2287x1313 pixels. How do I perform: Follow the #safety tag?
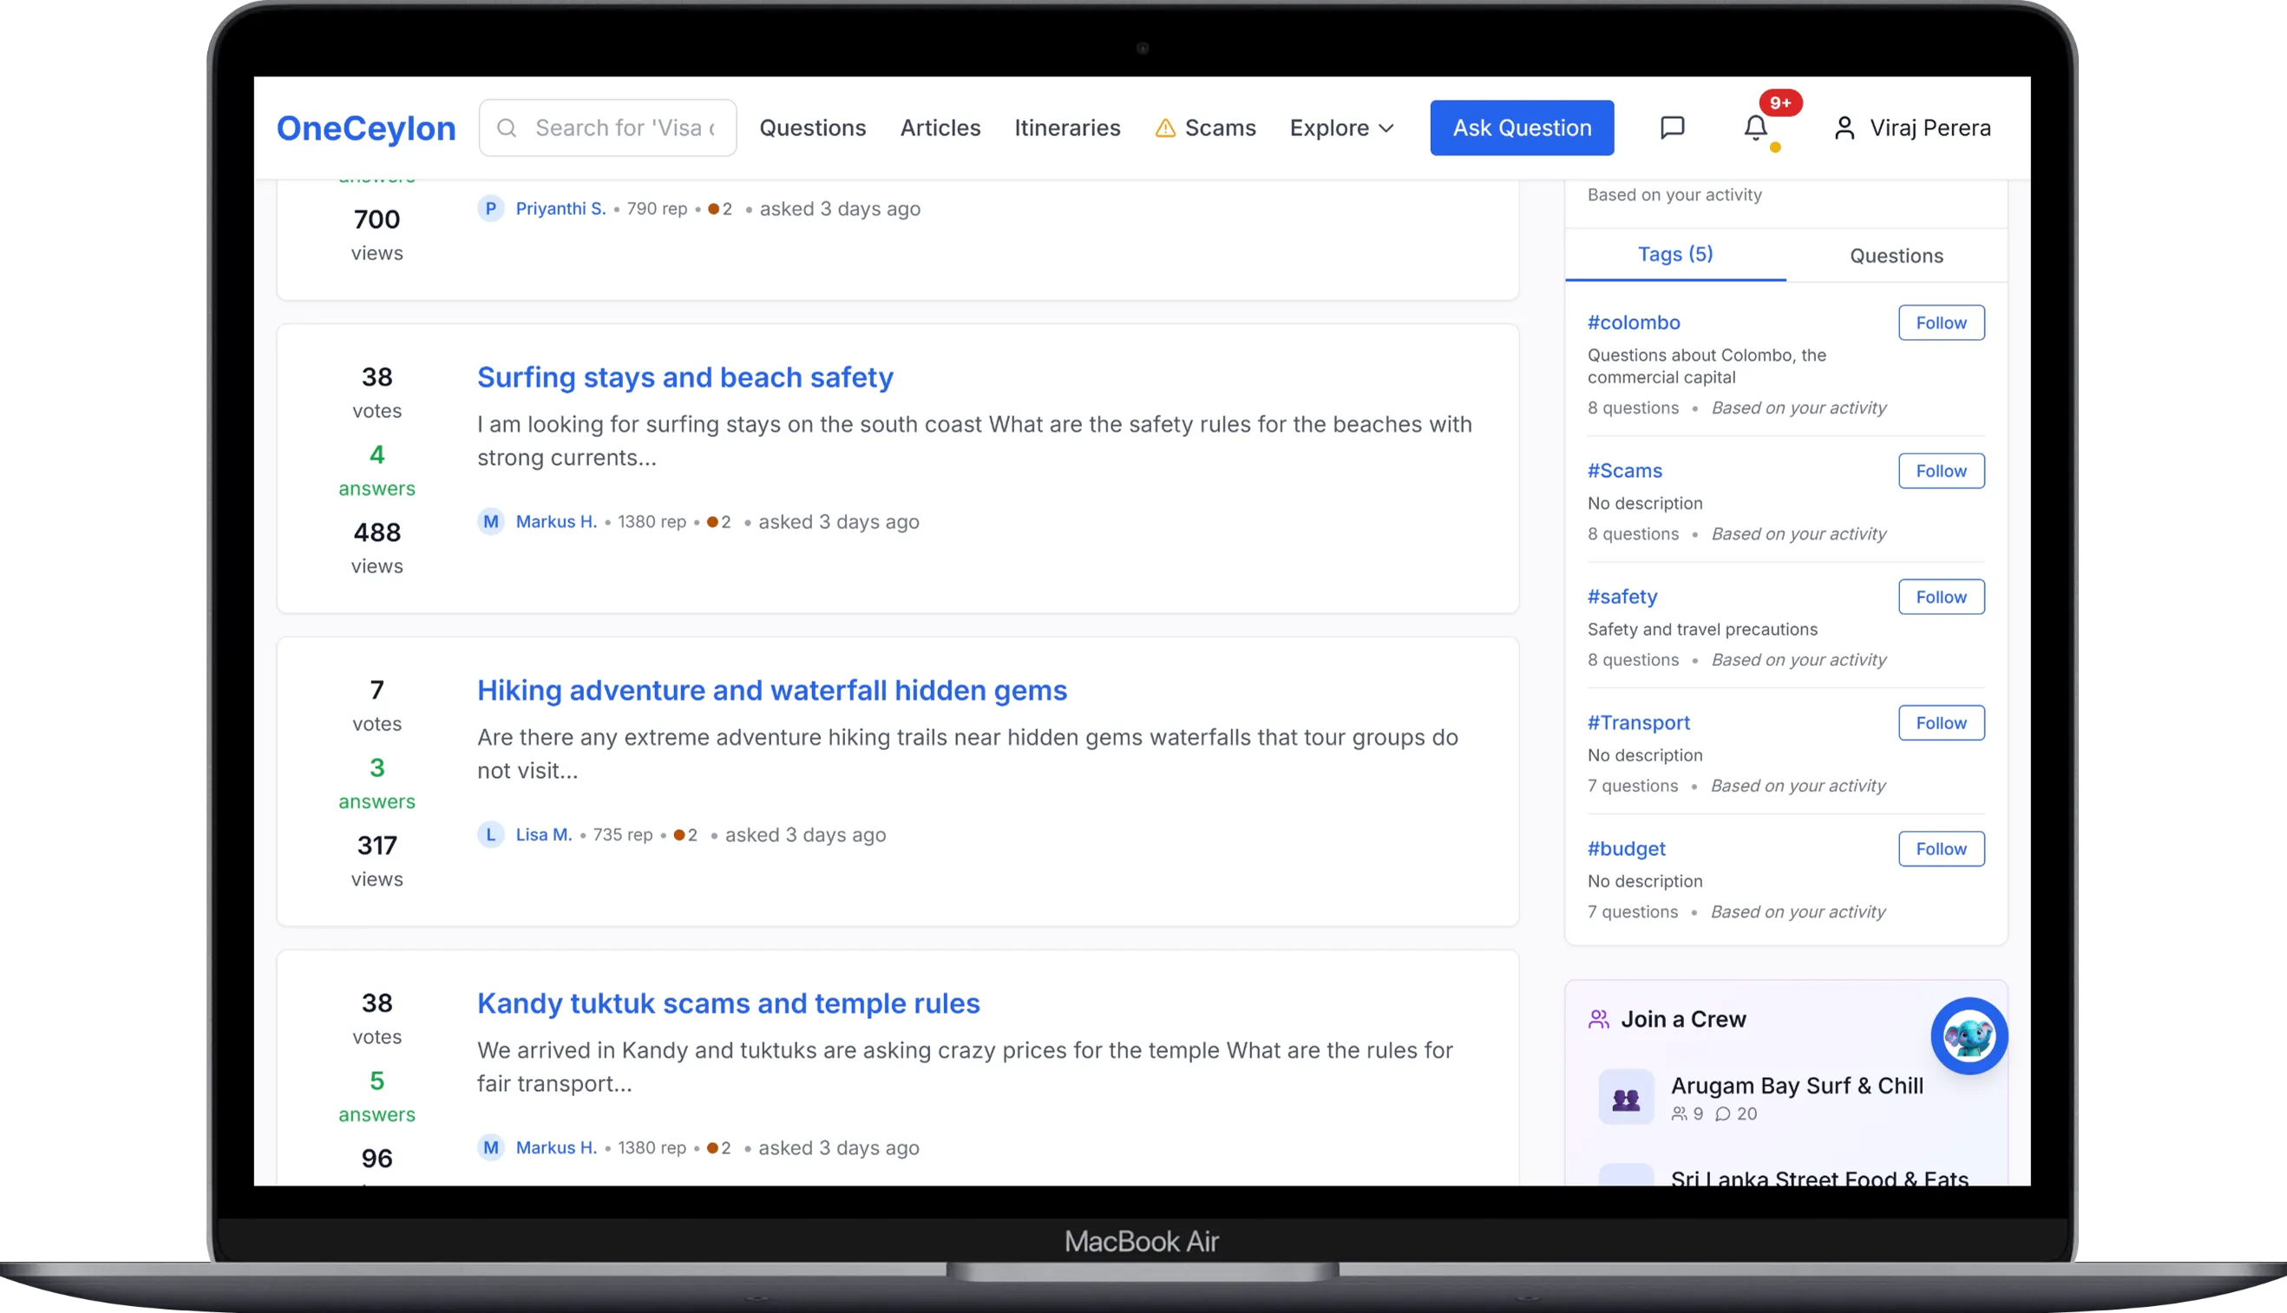coord(1941,597)
